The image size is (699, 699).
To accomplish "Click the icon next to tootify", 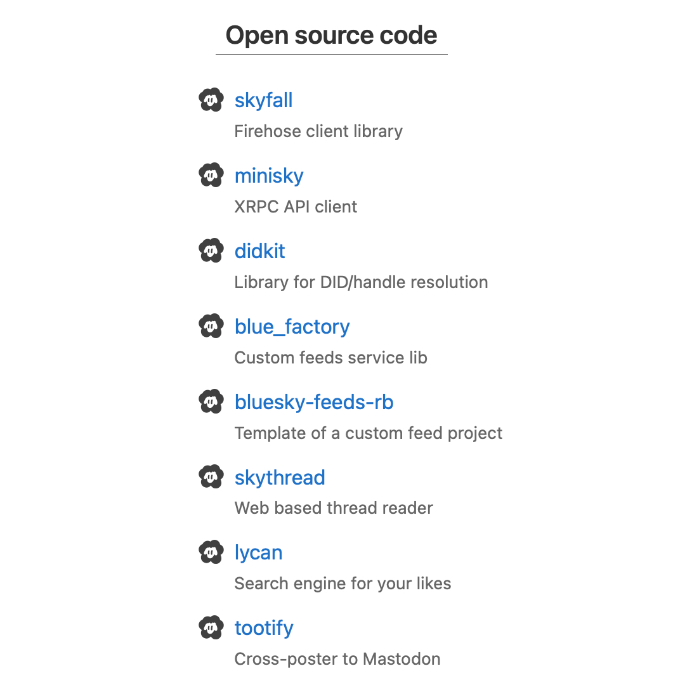I will pos(211,627).
